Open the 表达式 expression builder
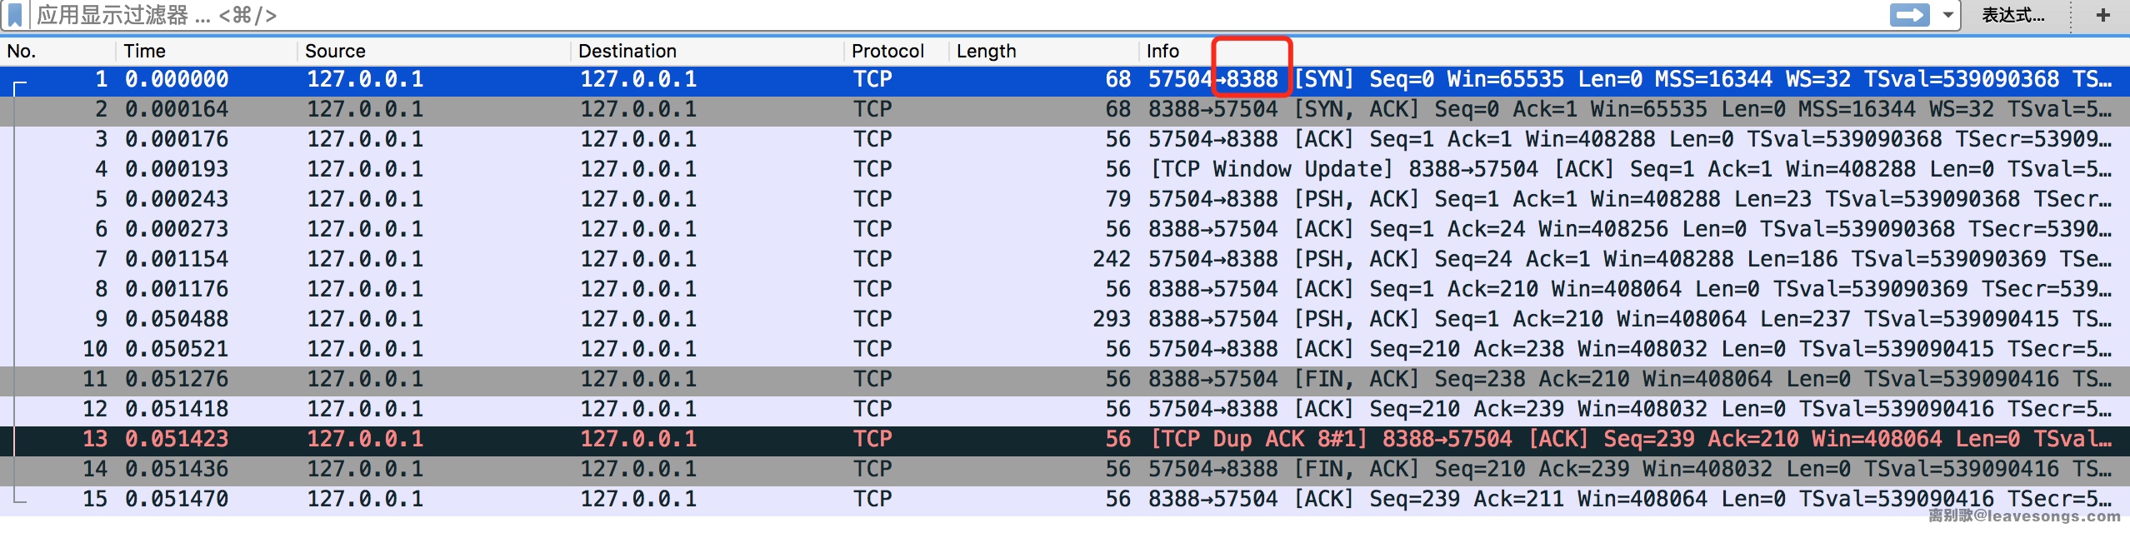Image resolution: width=2130 pixels, height=533 pixels. coord(2012,15)
